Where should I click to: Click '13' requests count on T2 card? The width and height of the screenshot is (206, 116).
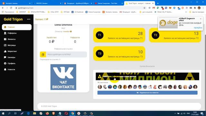196,34
